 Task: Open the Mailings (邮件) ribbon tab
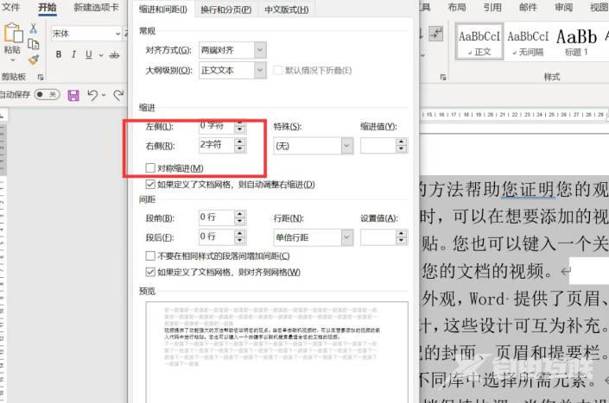coord(528,8)
